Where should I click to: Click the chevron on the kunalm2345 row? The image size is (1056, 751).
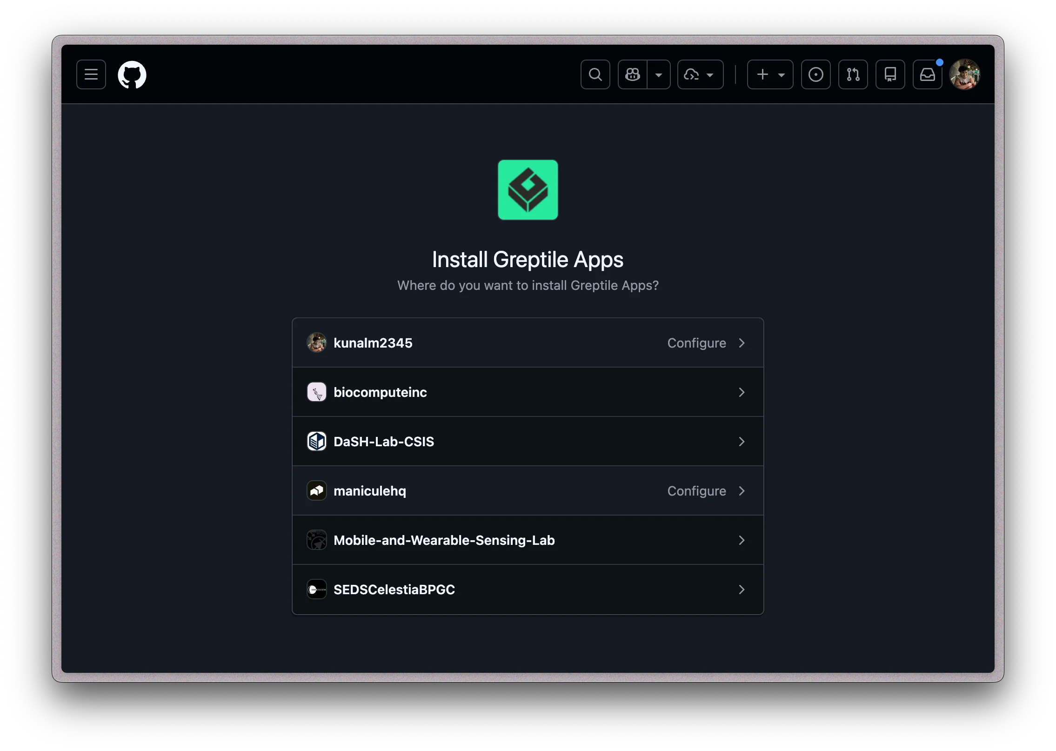click(x=742, y=343)
